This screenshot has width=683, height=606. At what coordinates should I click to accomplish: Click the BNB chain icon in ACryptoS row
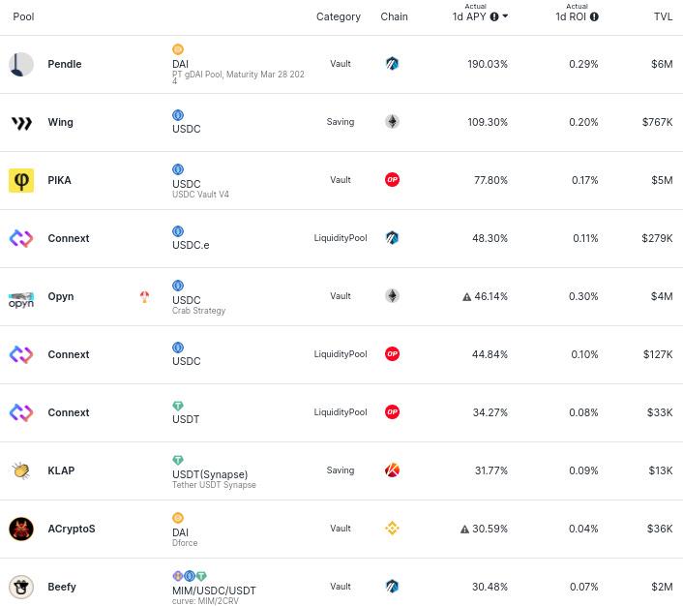click(392, 529)
